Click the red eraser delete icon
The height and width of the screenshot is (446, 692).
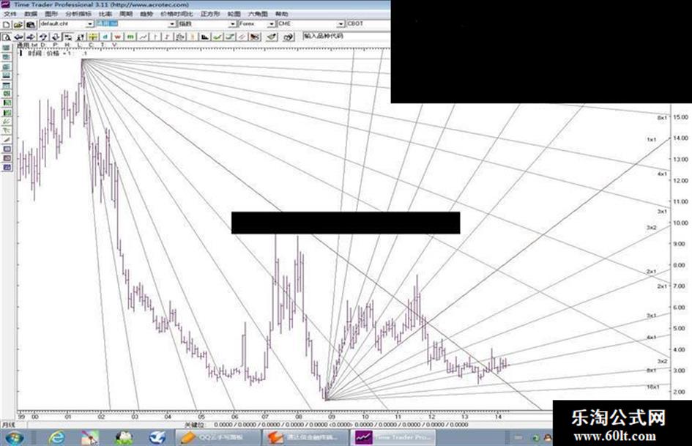[254, 37]
